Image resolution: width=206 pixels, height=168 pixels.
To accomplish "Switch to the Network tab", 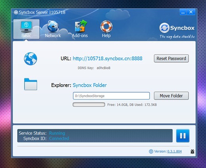I will point(53,29).
